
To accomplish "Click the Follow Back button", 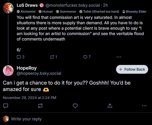I will [x=132, y=69].
